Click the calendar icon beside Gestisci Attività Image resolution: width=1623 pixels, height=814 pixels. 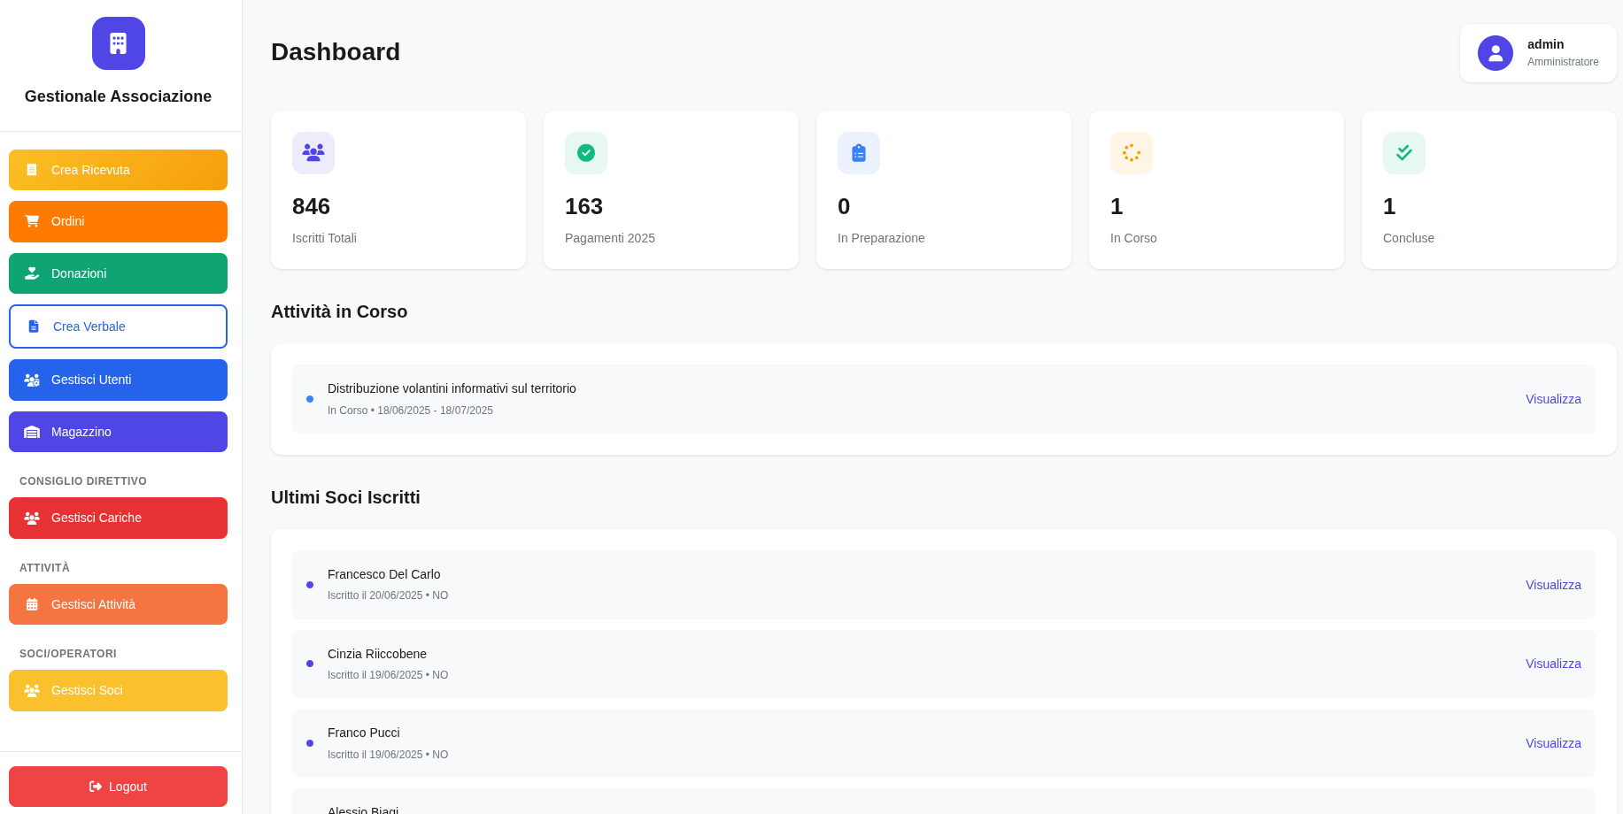pos(32,604)
